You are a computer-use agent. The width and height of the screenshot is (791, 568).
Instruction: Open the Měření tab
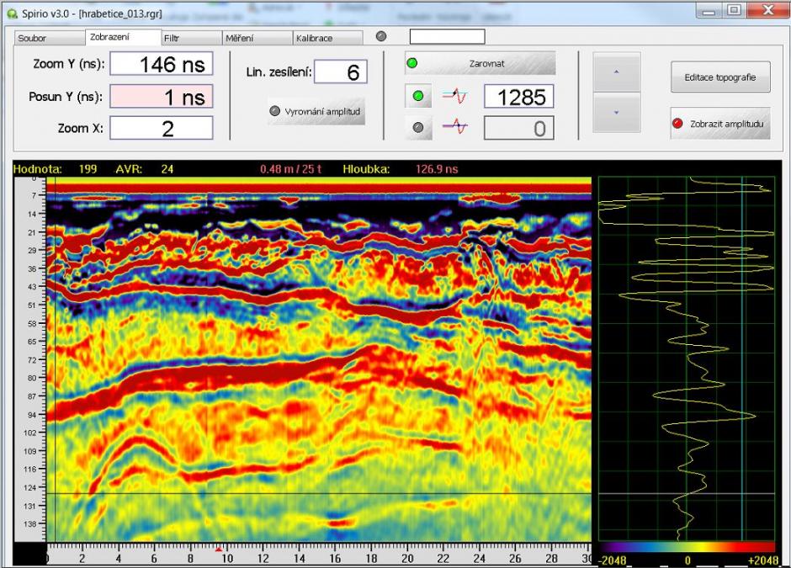click(x=257, y=38)
